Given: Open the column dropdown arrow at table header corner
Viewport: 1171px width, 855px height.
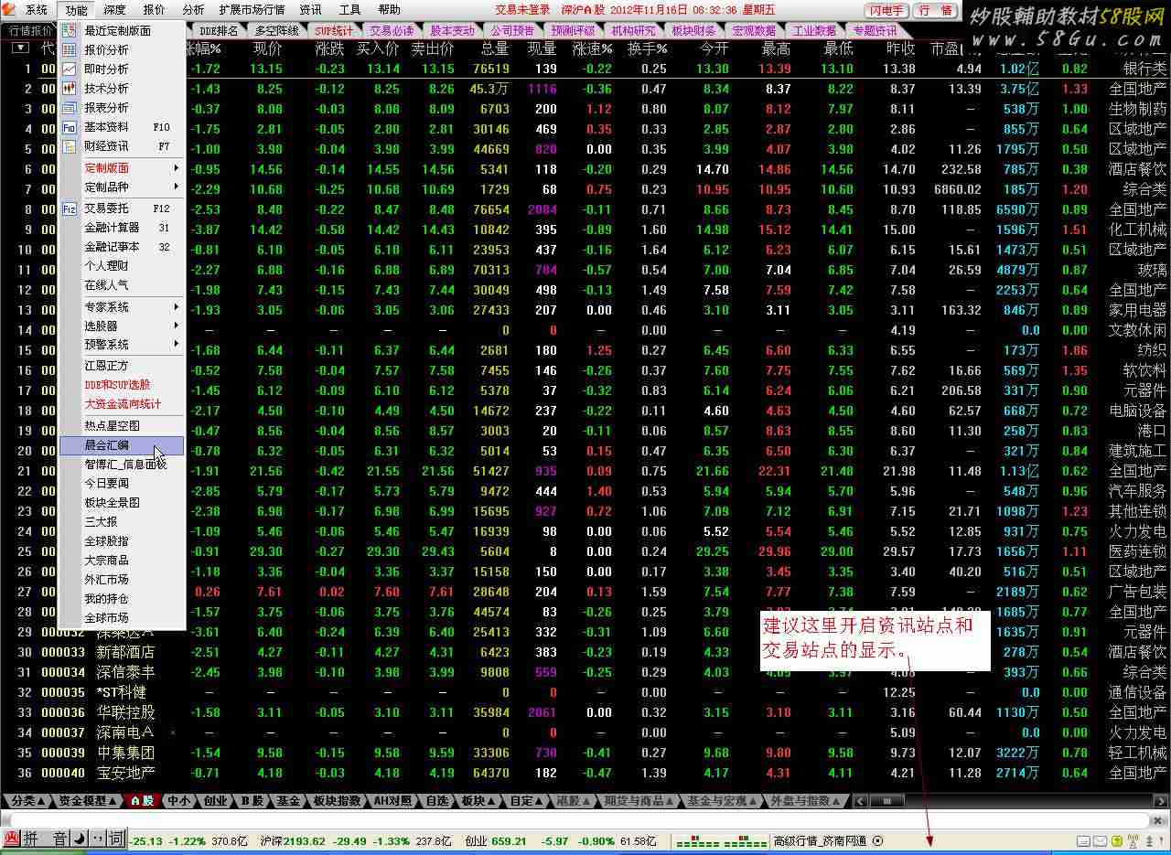Looking at the screenshot, I should (20, 48).
